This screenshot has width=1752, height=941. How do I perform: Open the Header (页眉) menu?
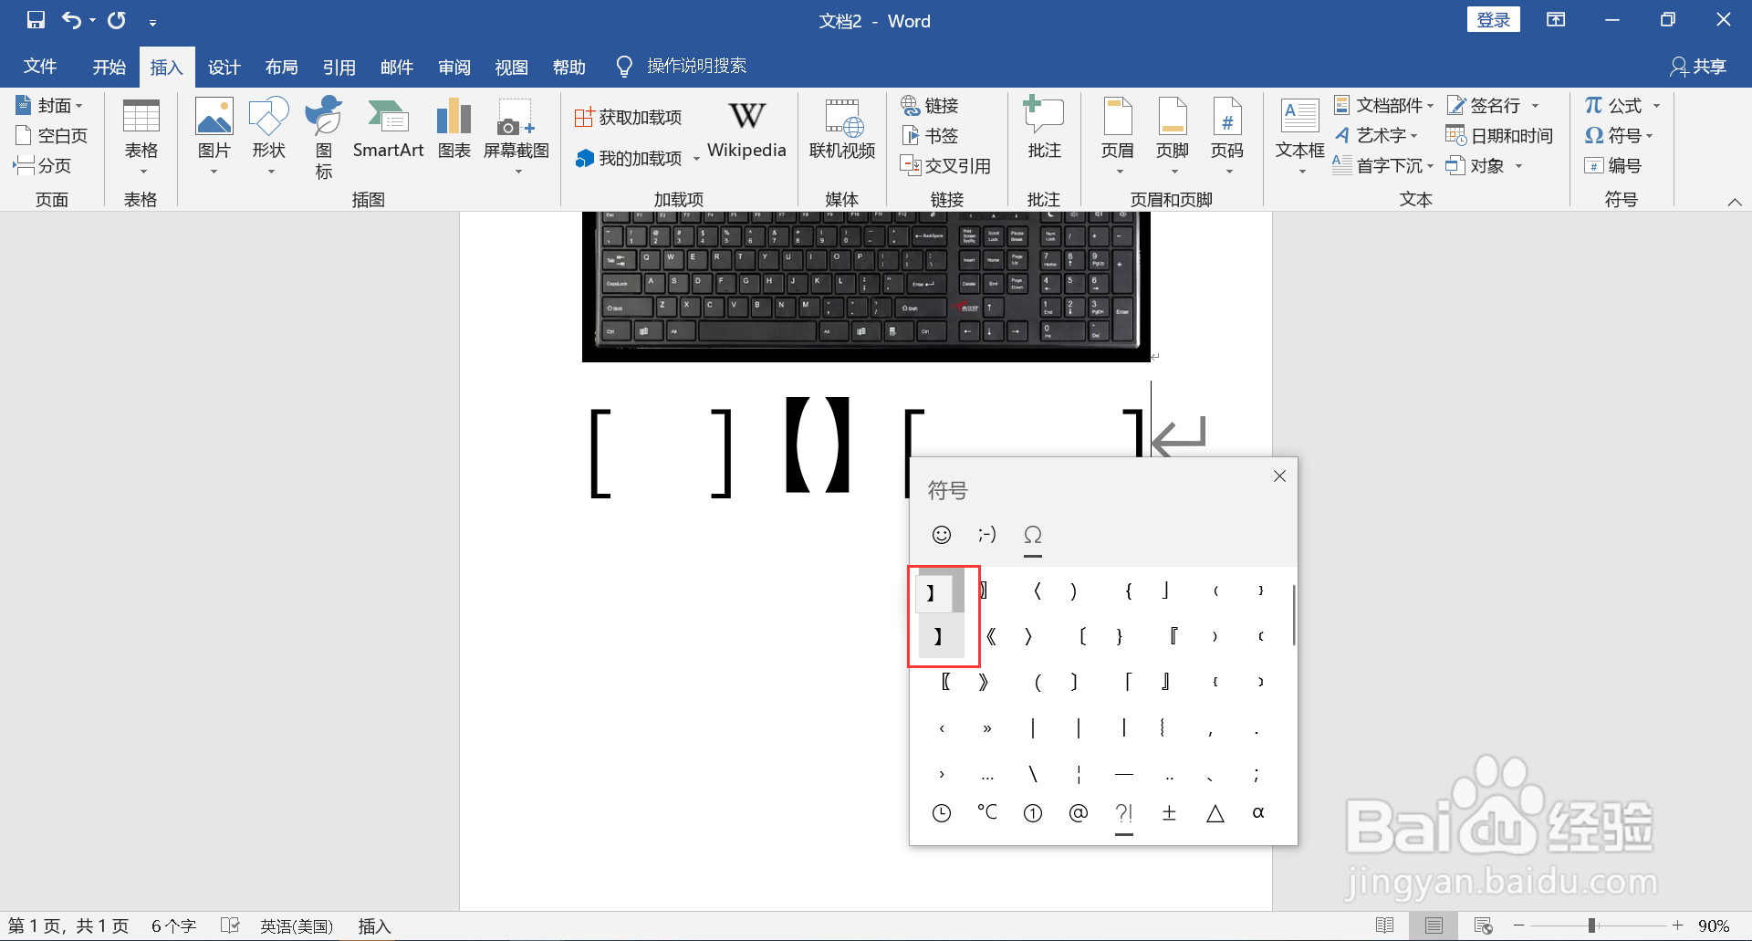click(1118, 137)
